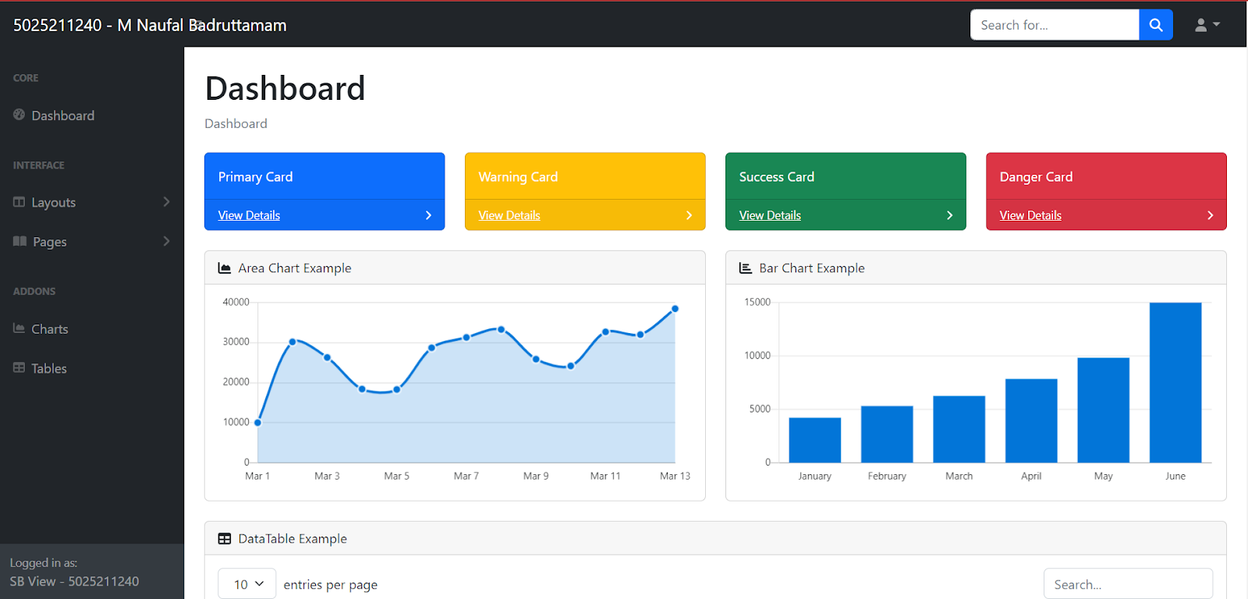Viewport: 1248px width, 599px height.
Task: Click the June bar in bar chart
Action: click(x=1175, y=382)
